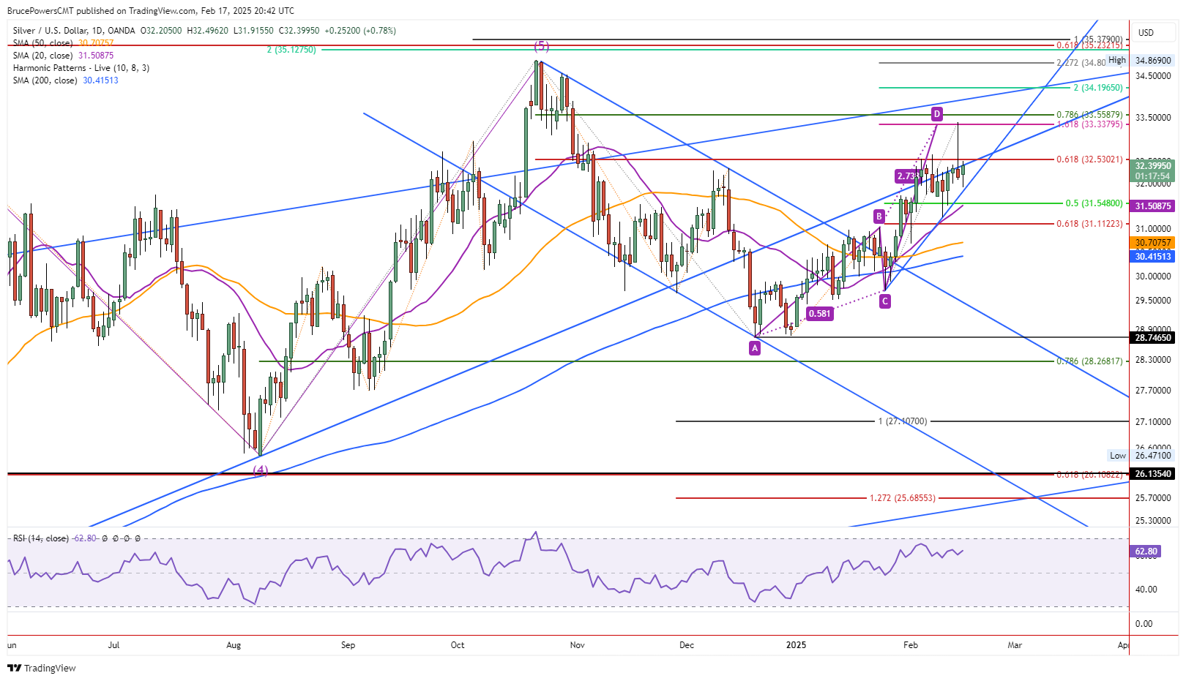
Task: Click the 0.618 (31.11223) Fibonacci label
Action: point(1089,224)
